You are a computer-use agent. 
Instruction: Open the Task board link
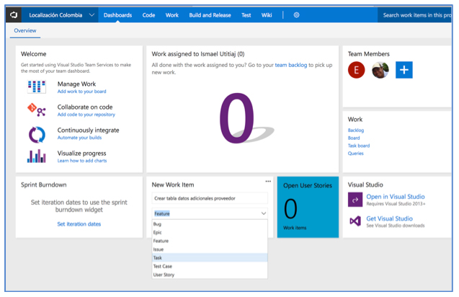click(359, 146)
